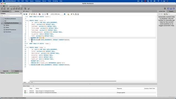
Task: Open a script file in the query editor
Action: (24, 14)
